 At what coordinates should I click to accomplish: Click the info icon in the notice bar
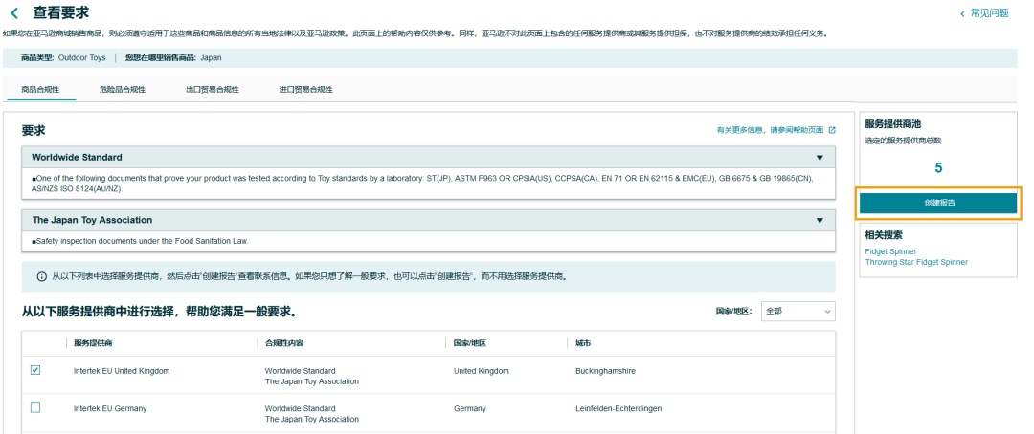(41, 276)
